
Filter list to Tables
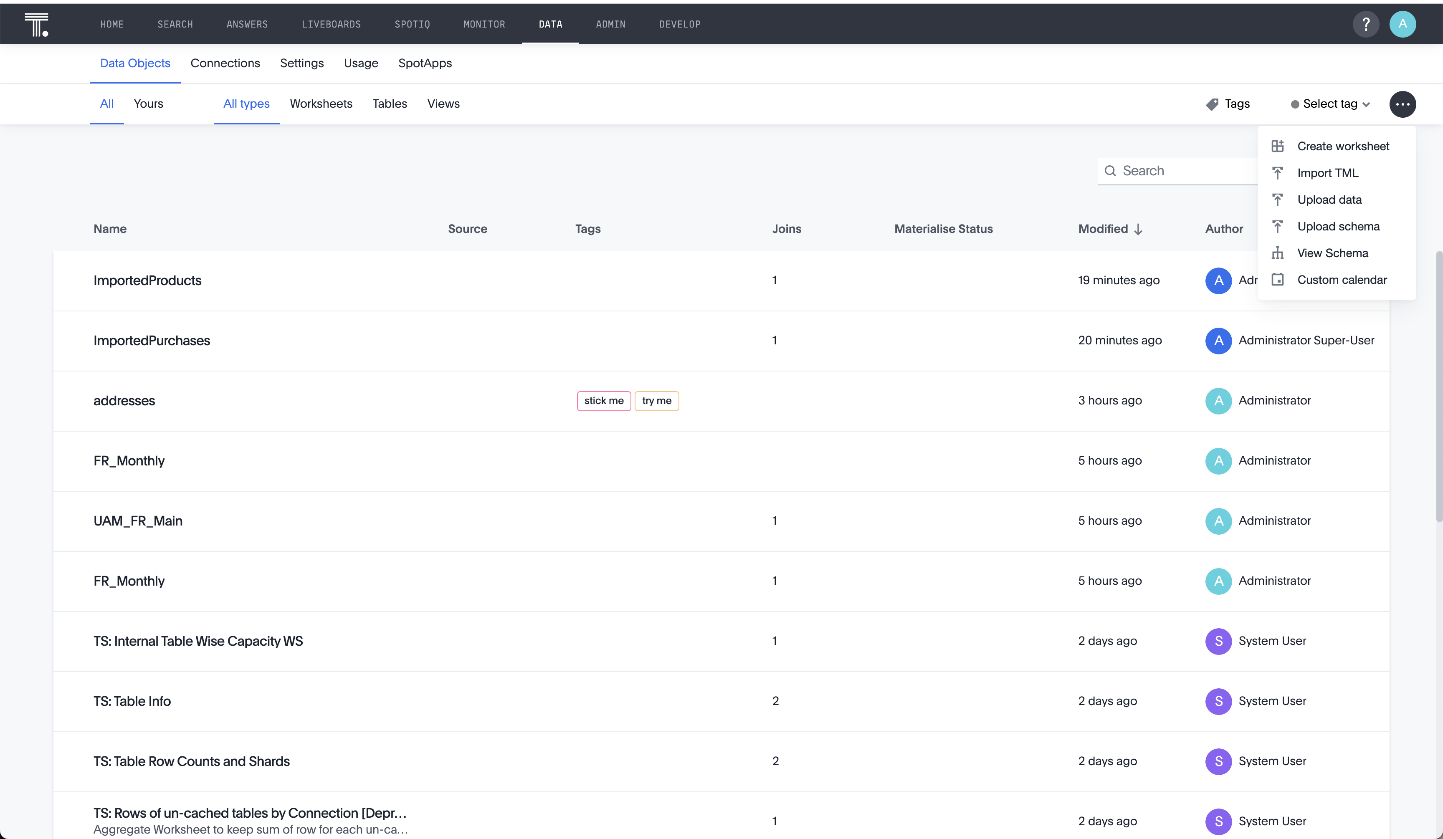pos(390,104)
